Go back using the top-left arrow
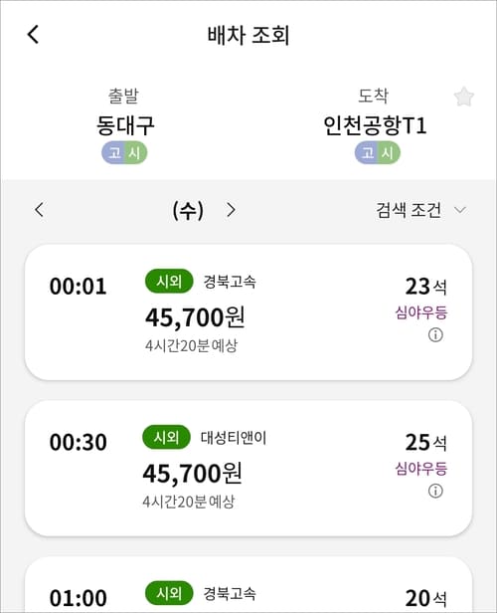 (x=33, y=34)
